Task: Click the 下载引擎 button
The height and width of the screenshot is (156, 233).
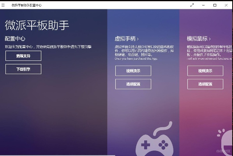Action: (23, 69)
